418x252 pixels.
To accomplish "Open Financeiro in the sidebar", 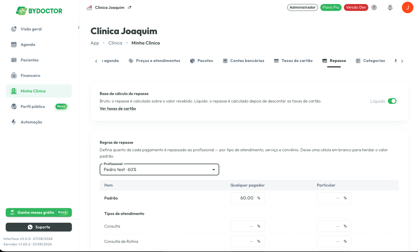I will pyautogui.click(x=39, y=75).
